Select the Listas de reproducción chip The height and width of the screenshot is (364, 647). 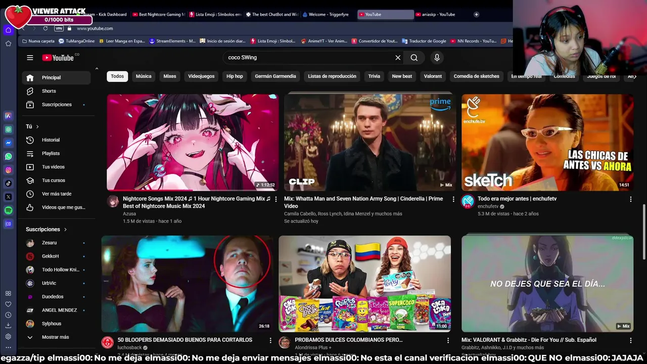click(332, 76)
